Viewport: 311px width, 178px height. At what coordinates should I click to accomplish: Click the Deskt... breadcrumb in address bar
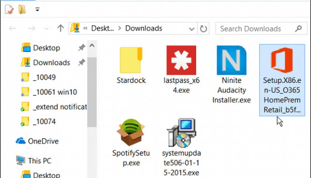[x=103, y=29]
